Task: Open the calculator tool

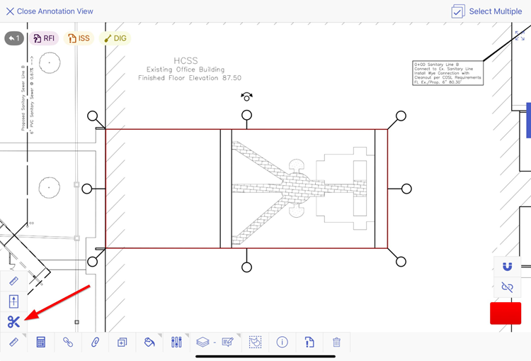Action: 40,342
